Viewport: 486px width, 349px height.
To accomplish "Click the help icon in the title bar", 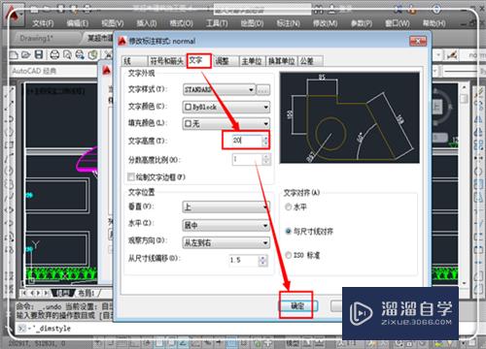I will click(x=436, y=10).
